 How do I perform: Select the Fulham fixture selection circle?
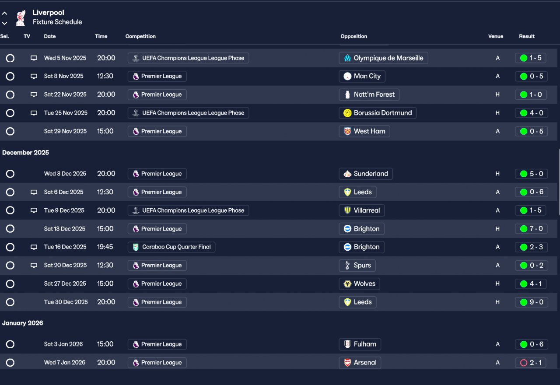(x=10, y=344)
